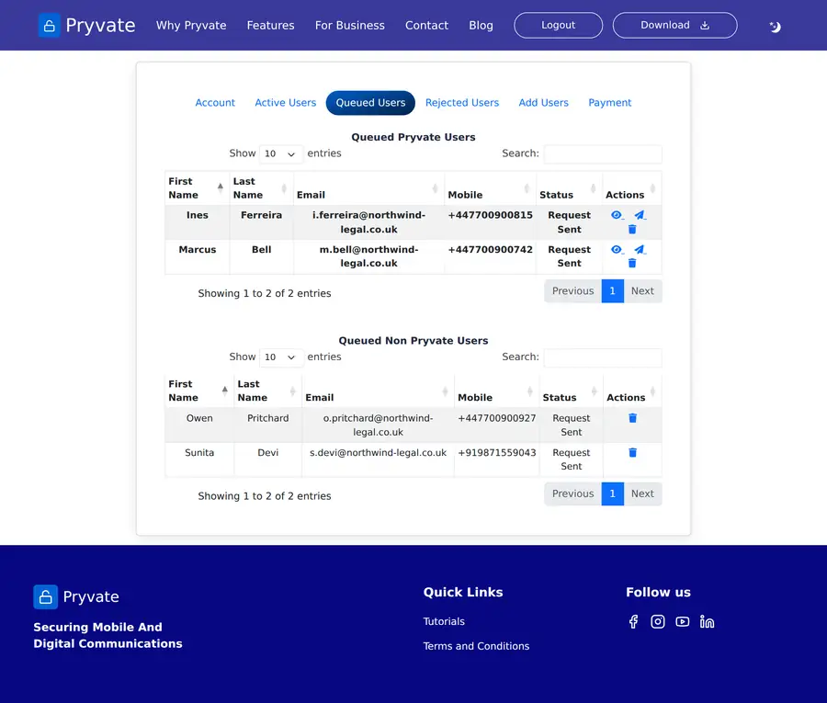
Task: Click email i.ferreira@northwind-legal.co.uk
Action: [x=368, y=222]
